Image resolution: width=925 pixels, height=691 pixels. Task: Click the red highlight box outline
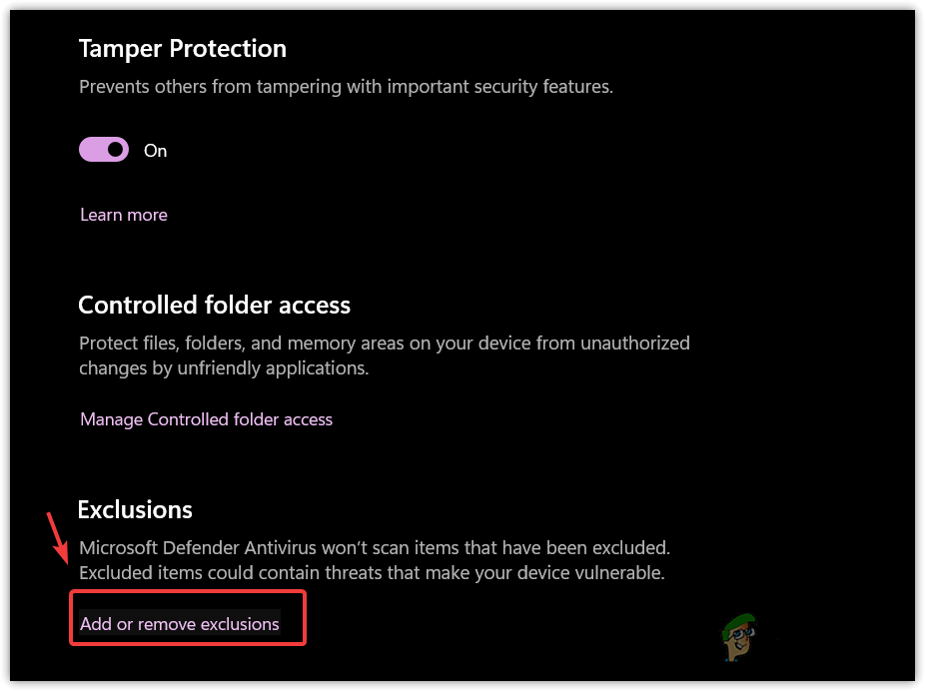[303, 618]
